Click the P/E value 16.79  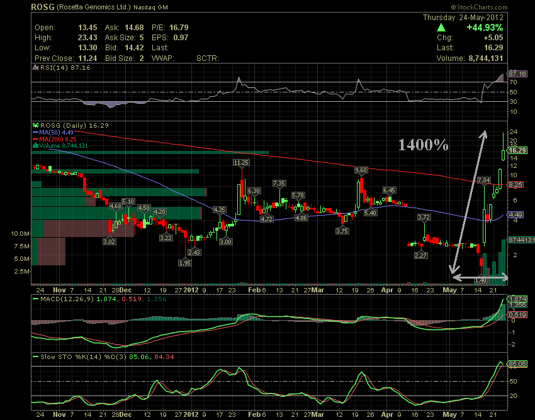tap(179, 28)
